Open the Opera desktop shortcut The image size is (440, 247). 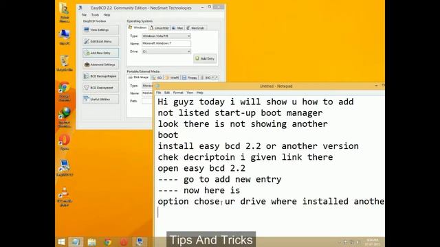(x=65, y=142)
